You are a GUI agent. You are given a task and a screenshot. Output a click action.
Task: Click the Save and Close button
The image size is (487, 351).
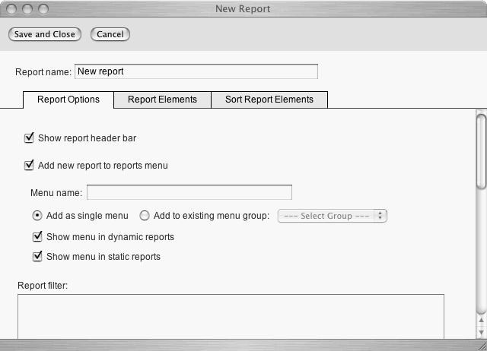tap(45, 34)
